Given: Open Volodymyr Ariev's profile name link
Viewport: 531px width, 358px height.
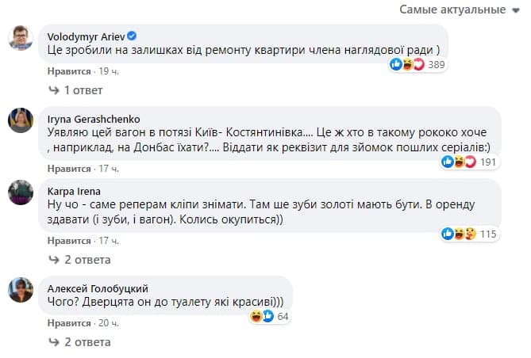Looking at the screenshot, I should coord(86,36).
